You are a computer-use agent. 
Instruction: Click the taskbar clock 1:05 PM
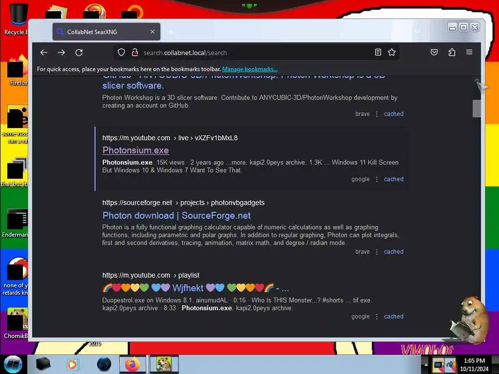tap(474, 364)
